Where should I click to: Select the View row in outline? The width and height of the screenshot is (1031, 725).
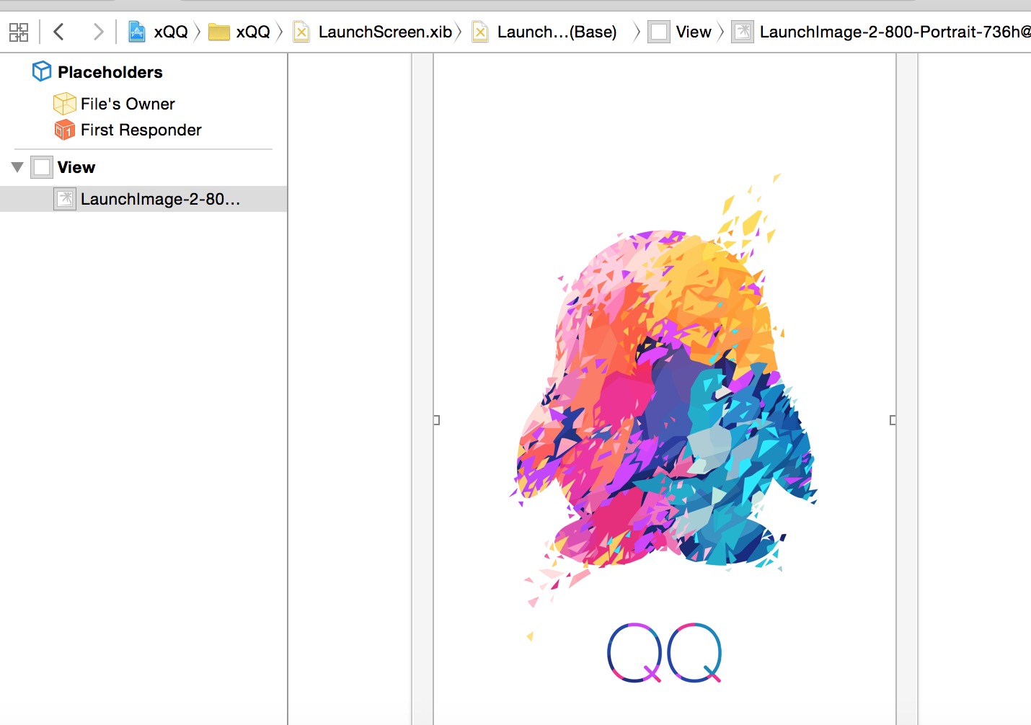coord(143,167)
